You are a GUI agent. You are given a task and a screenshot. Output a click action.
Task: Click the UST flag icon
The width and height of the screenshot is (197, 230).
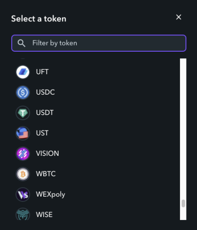23,133
